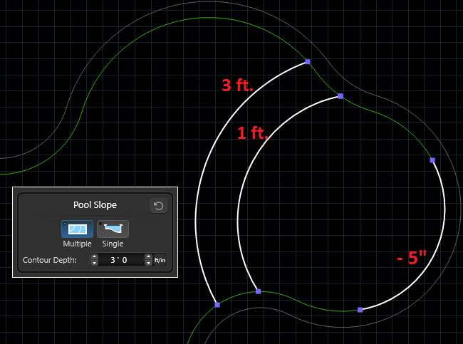Decrease contour depth inches with down arrow
Viewport: 463px width, 344px height.
coord(148,263)
